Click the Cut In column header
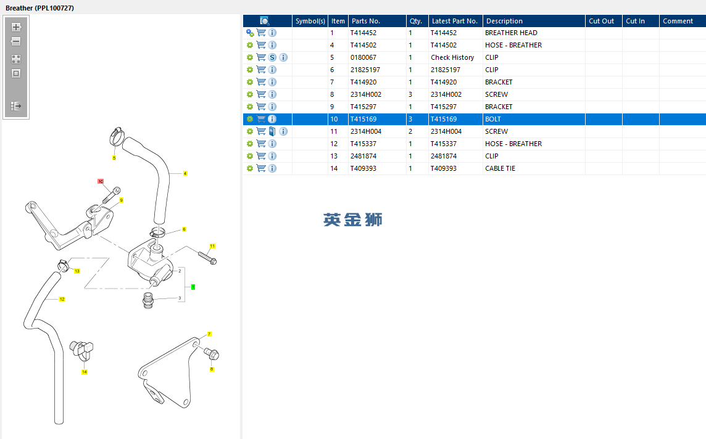706x439 pixels. (x=641, y=21)
